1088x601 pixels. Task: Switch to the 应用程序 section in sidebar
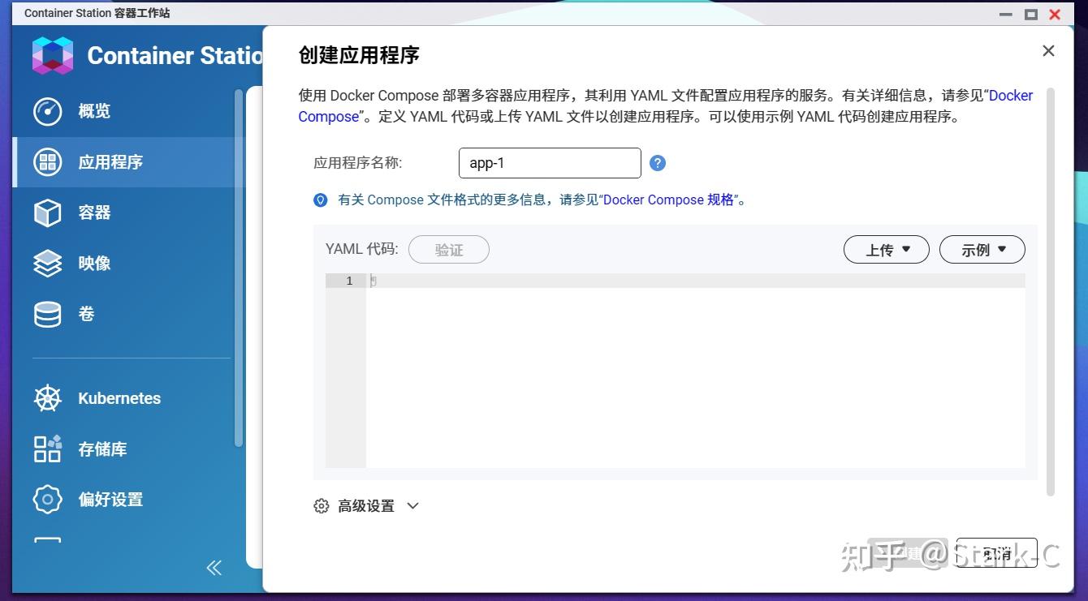[110, 161]
